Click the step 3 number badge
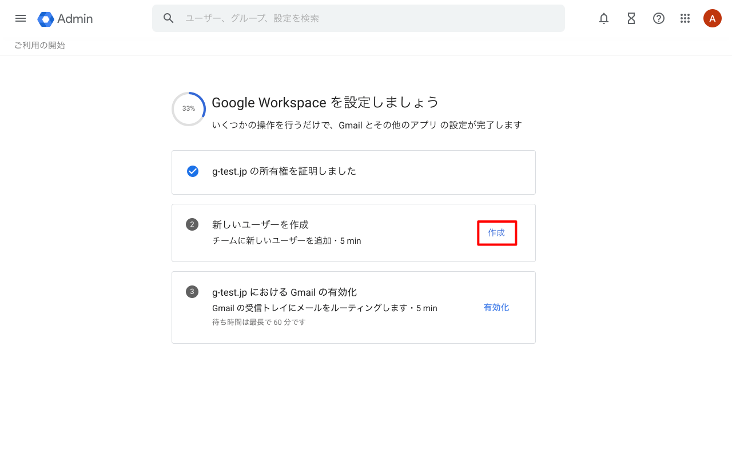732x475 pixels. point(192,292)
